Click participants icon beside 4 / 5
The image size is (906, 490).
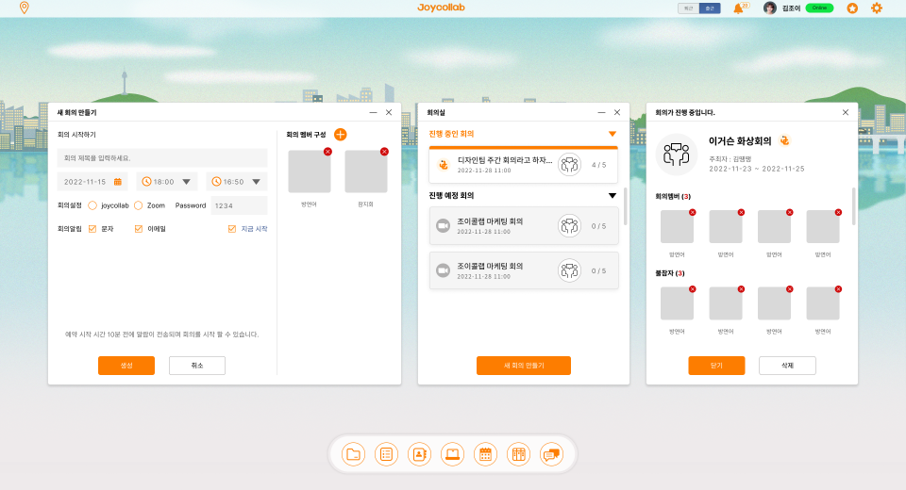pyautogui.click(x=569, y=165)
